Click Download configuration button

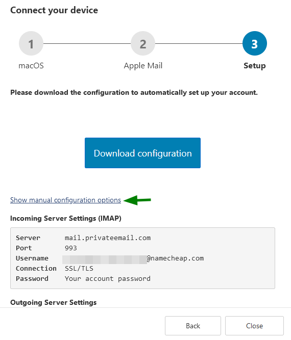[142, 153]
